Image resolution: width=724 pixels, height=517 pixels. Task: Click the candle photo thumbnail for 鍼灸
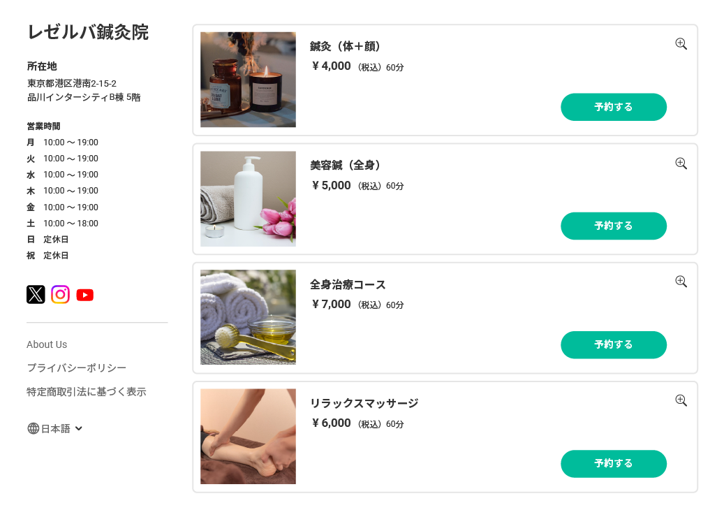(x=248, y=80)
